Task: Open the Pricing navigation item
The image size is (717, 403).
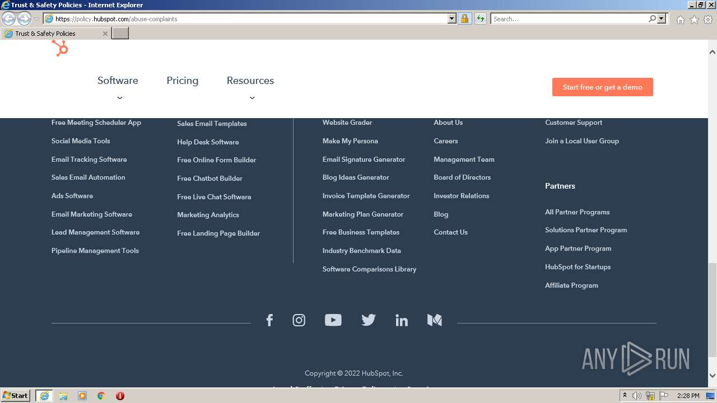Action: [183, 81]
